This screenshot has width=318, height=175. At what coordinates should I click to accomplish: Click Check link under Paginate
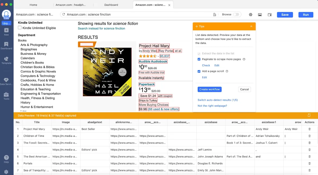point(206,65)
